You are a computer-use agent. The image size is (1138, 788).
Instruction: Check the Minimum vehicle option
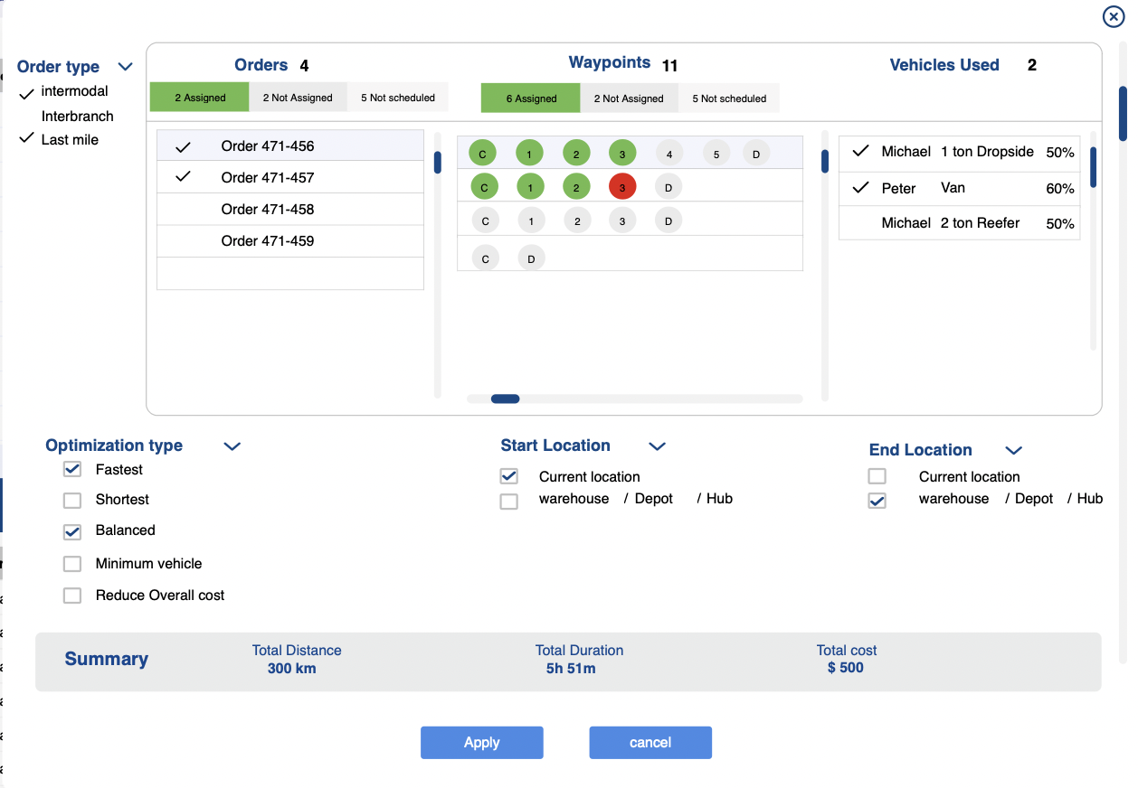tap(72, 564)
